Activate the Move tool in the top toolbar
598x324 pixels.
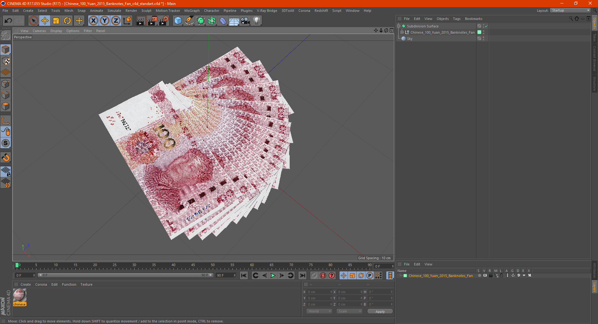(x=45, y=21)
